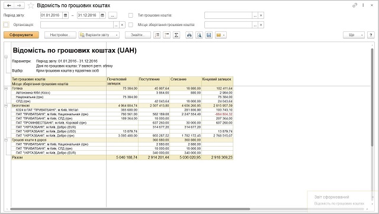Generate report with 'Сформувати' button
Screen dimensions: 379x214
[x=21, y=35]
